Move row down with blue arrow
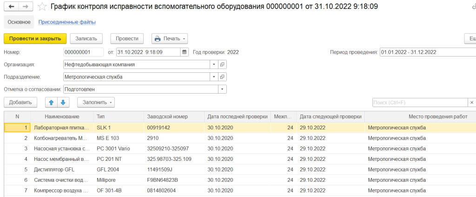This screenshot has height=197, width=476. (x=63, y=102)
